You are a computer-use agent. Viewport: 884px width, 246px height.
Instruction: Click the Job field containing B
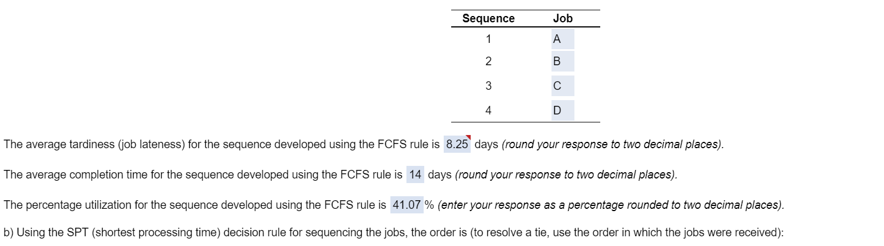click(557, 61)
